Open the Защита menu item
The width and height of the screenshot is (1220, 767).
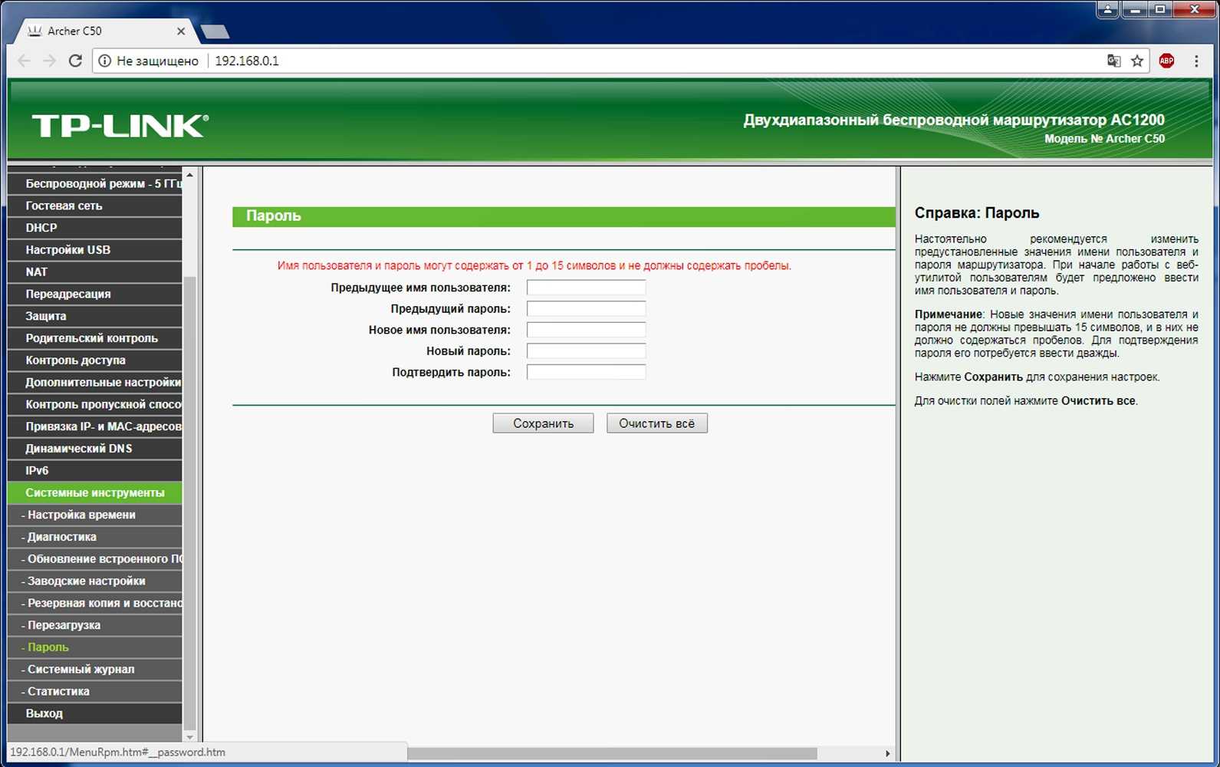94,316
